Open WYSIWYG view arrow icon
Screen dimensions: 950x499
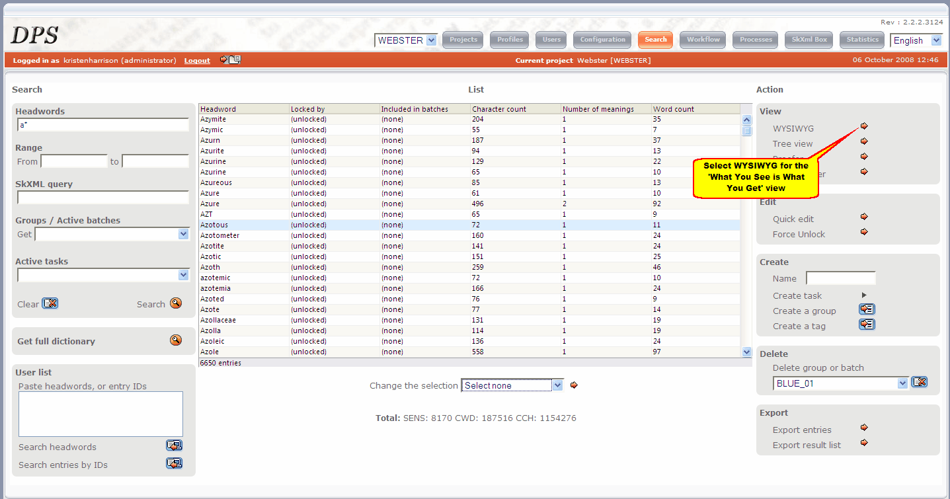(864, 126)
